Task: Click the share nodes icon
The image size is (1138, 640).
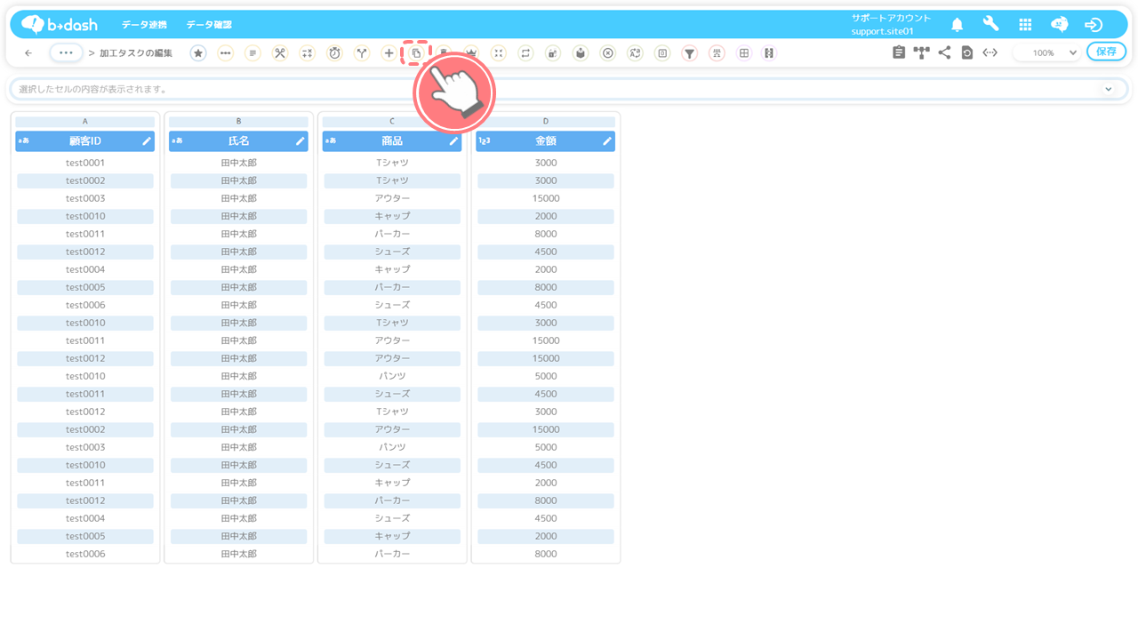Action: [944, 53]
